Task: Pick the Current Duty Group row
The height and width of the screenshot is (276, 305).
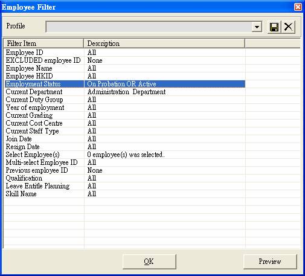Action: [125, 100]
